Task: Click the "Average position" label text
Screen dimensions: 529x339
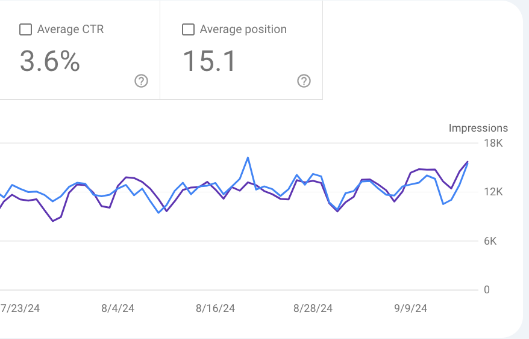Action: coord(243,29)
